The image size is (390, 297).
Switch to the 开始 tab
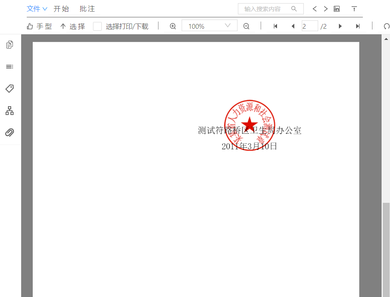(x=61, y=9)
